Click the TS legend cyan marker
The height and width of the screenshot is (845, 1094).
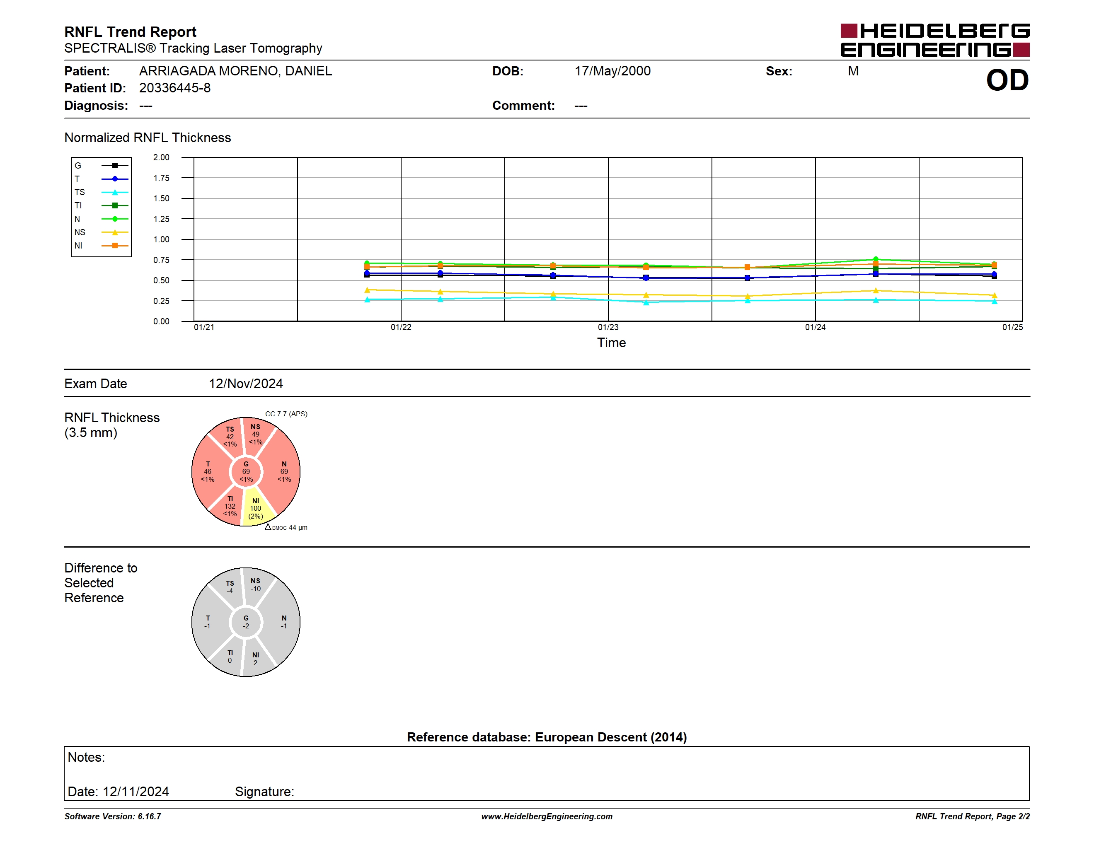point(115,192)
